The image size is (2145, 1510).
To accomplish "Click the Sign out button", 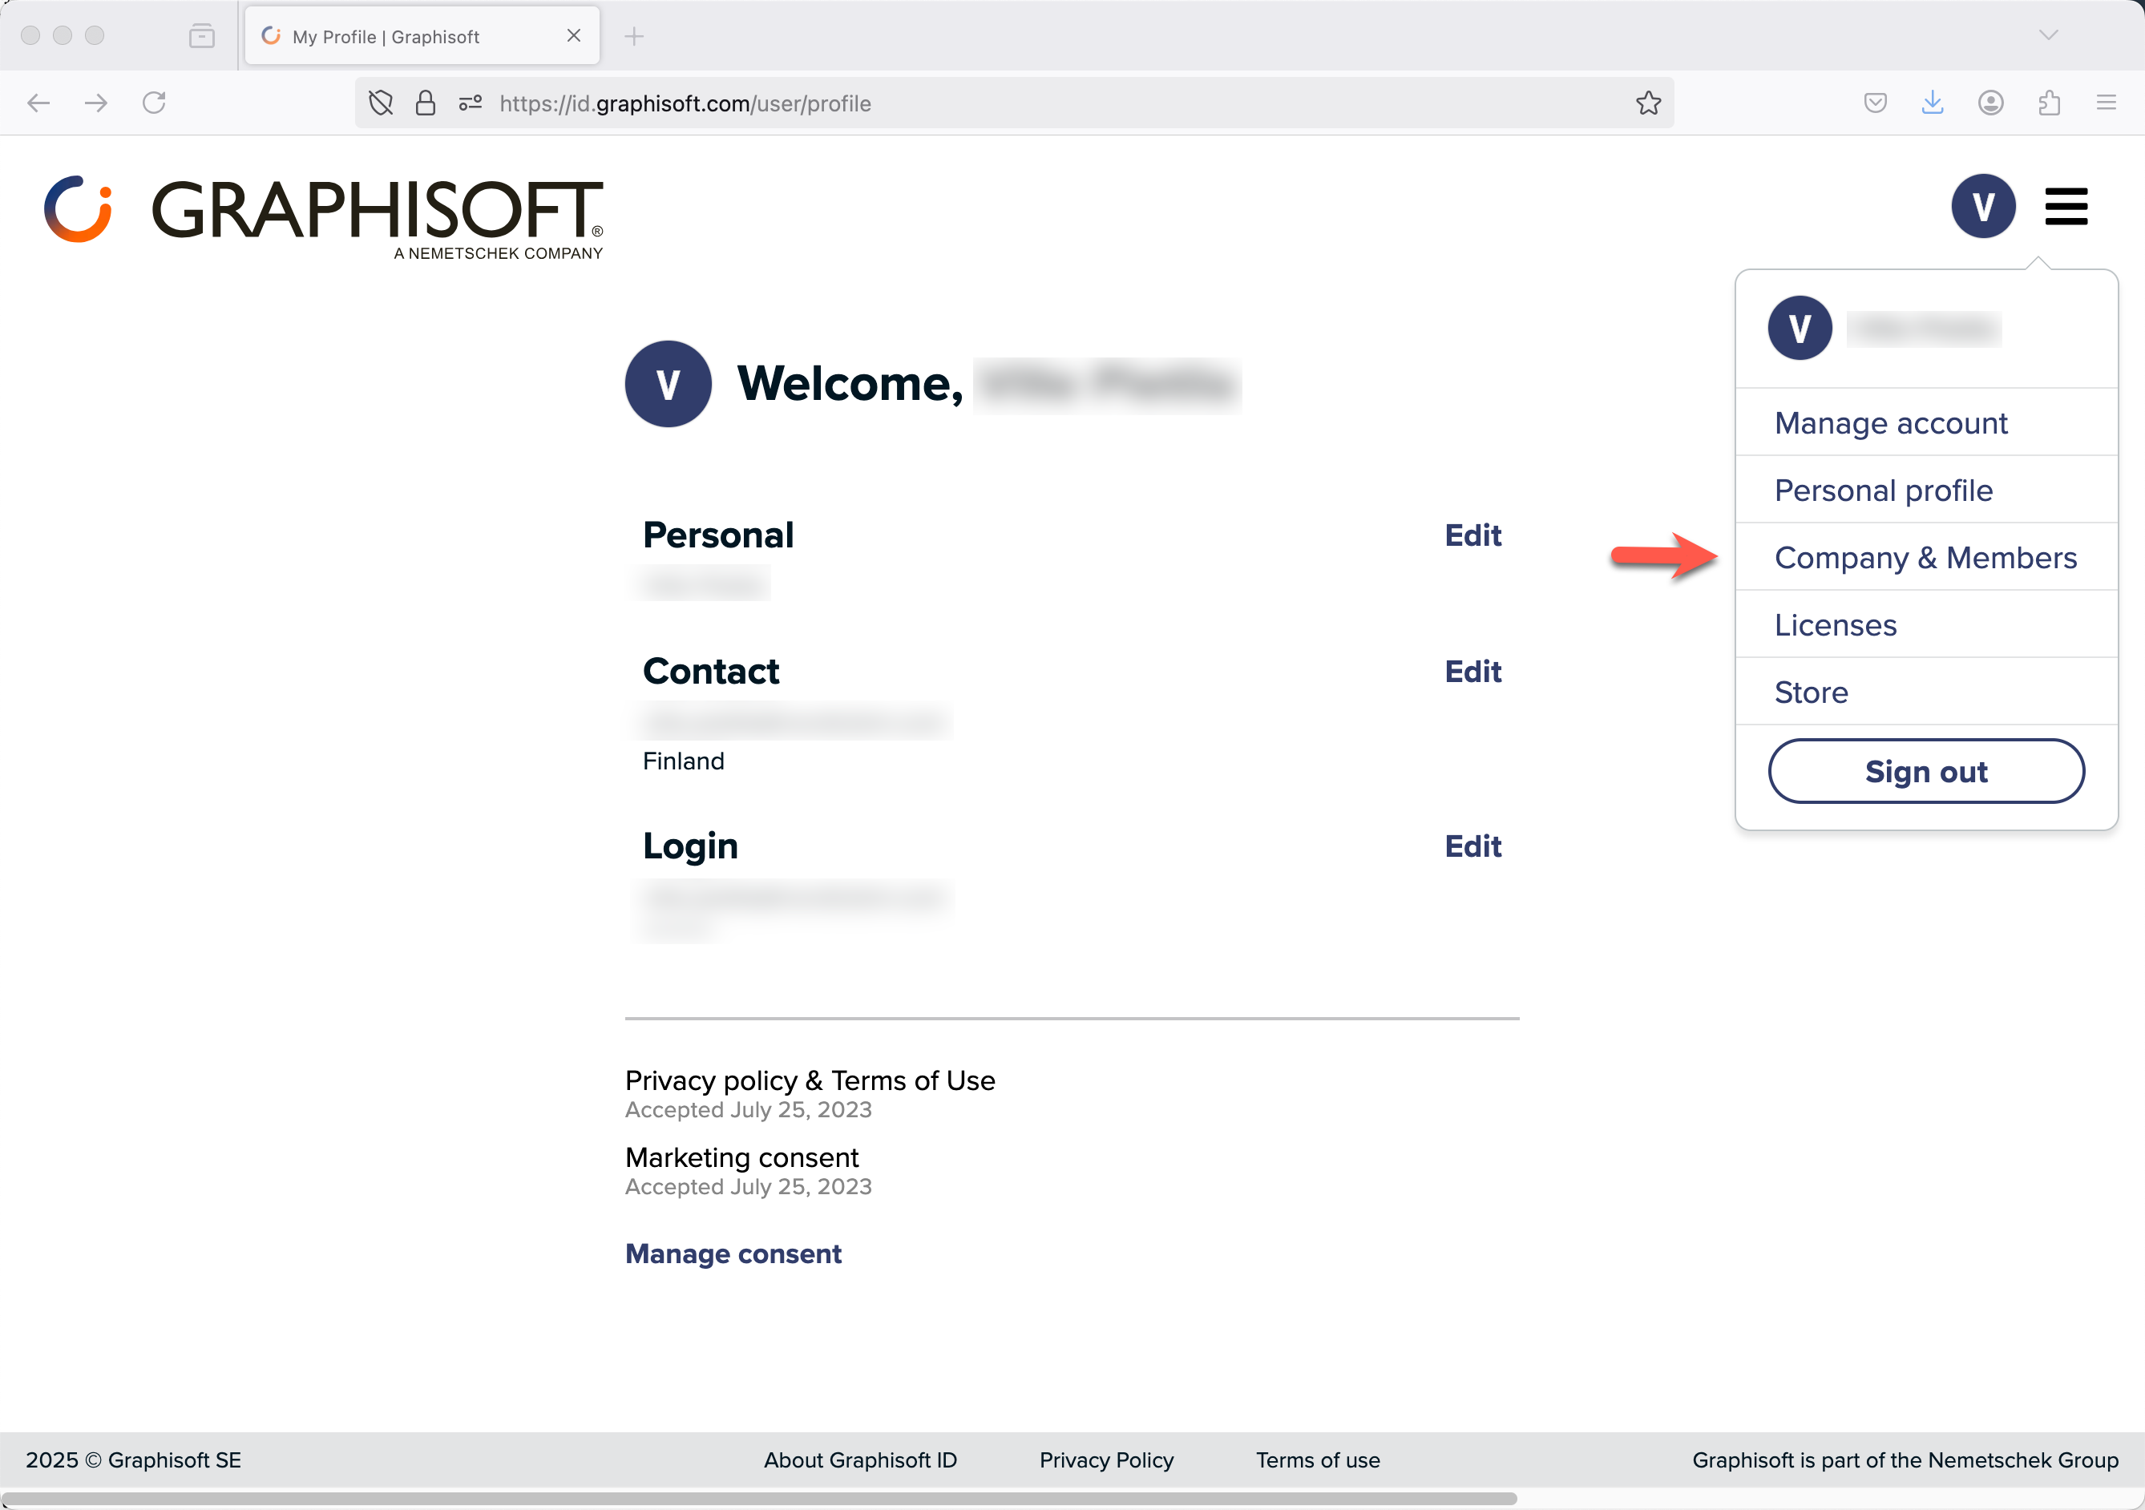I will (x=1925, y=771).
